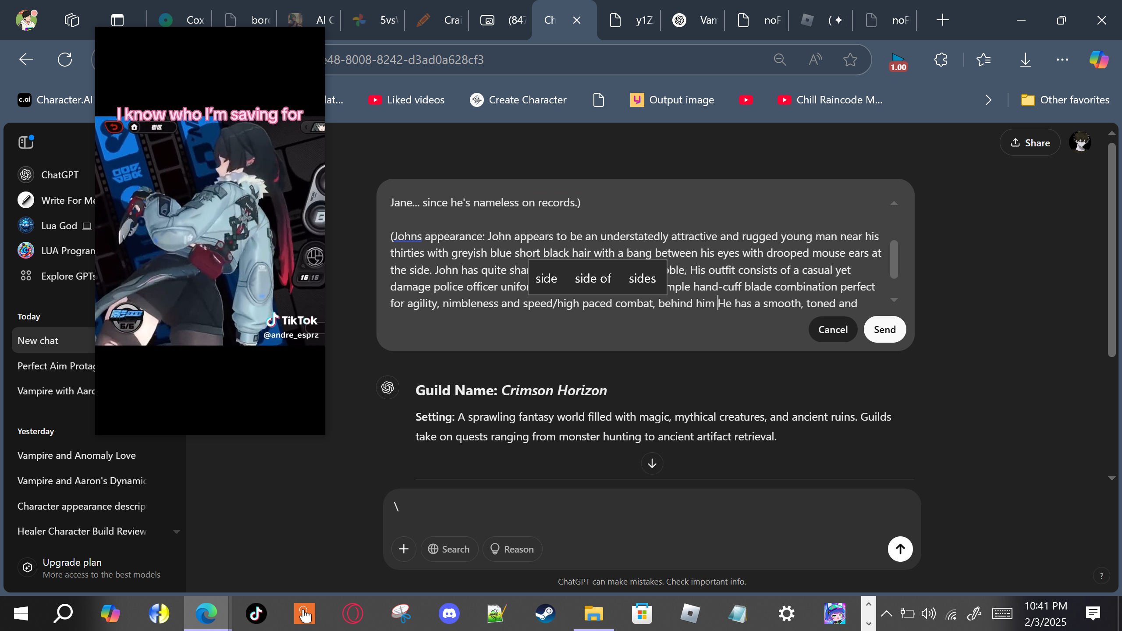Click the Send edit button
The width and height of the screenshot is (1122, 631).
pyautogui.click(x=884, y=330)
